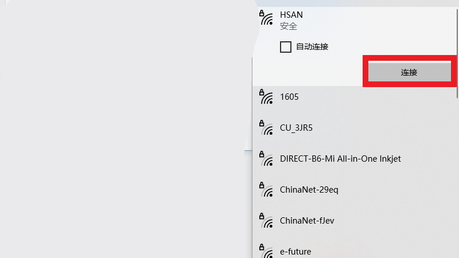Click the 自动连接 label text
The width and height of the screenshot is (459, 258).
pos(312,47)
